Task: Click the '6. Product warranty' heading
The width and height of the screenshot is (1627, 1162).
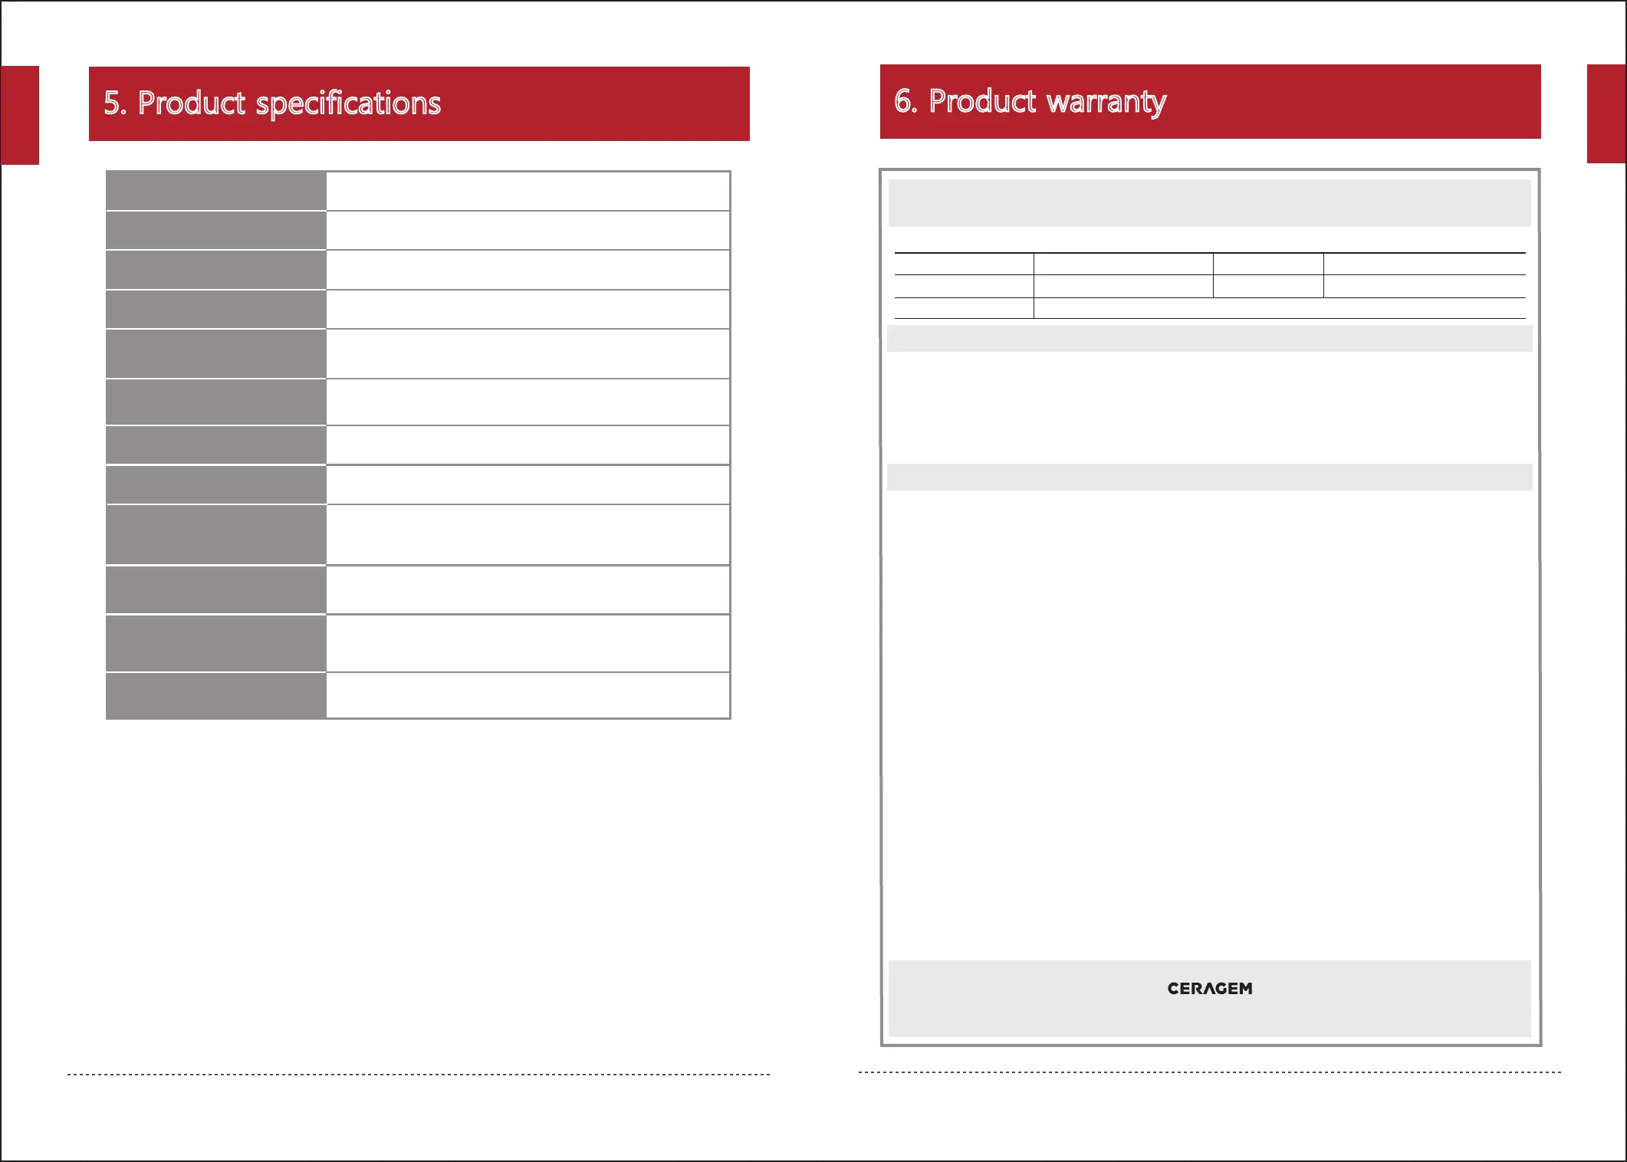Action: coord(1030,101)
